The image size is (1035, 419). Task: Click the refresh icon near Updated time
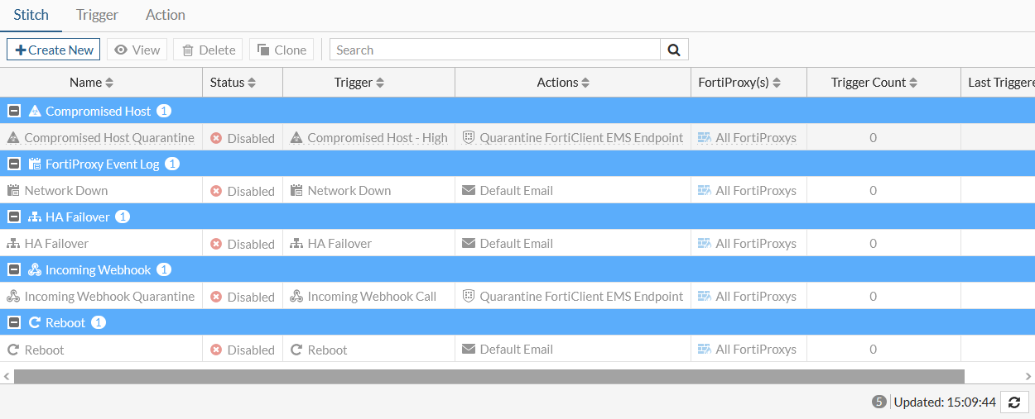pos(1014,402)
